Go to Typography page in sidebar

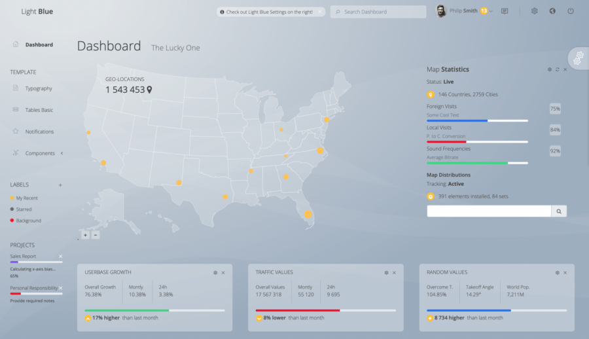pos(39,88)
